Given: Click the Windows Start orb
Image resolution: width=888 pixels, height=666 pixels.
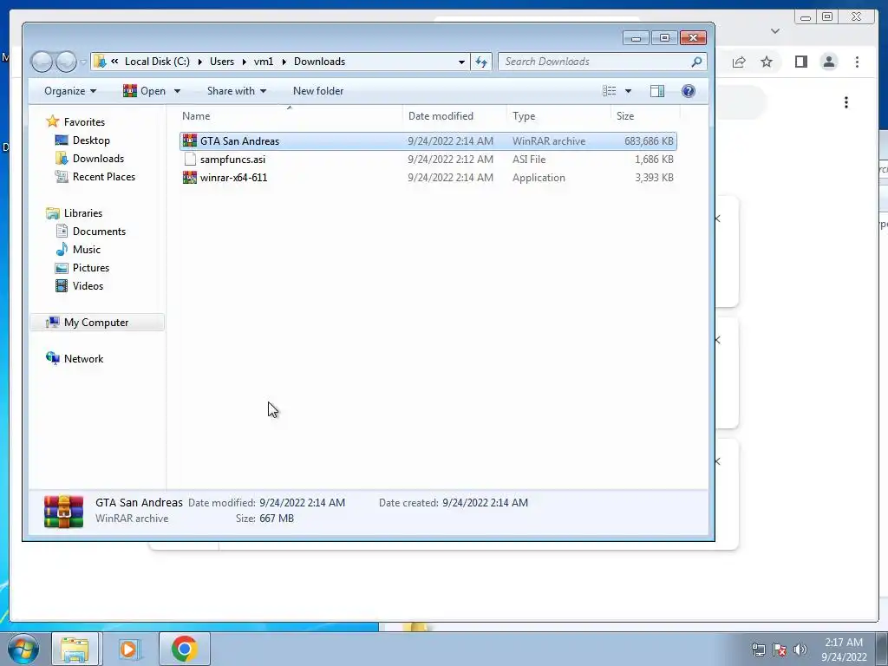Looking at the screenshot, I should tap(23, 649).
